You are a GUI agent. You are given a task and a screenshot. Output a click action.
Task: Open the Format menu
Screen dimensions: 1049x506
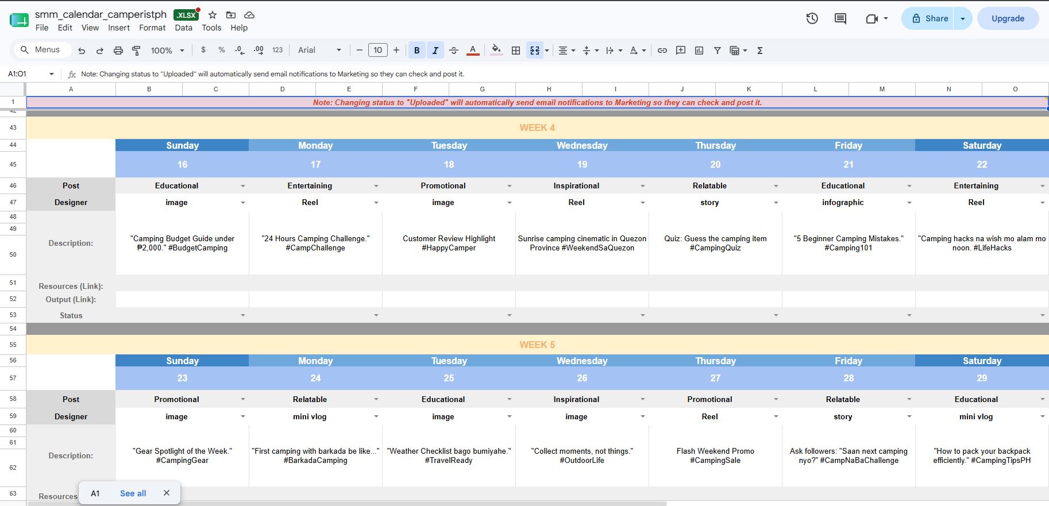click(152, 28)
